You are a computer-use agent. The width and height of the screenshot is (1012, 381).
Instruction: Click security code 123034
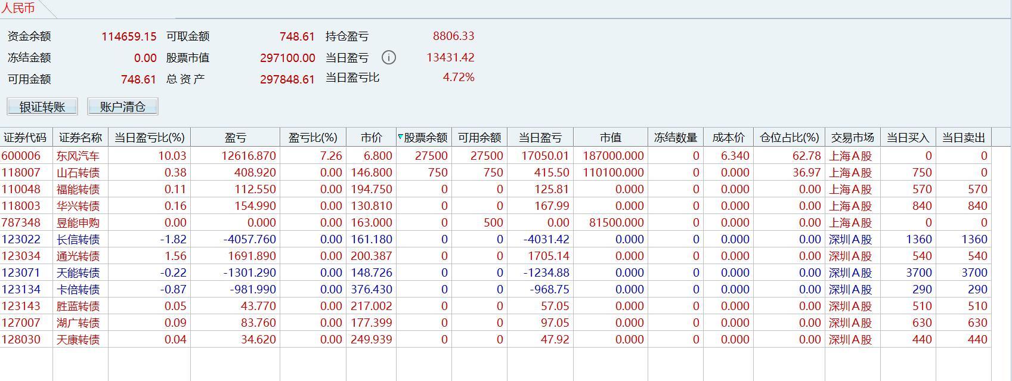coord(21,256)
